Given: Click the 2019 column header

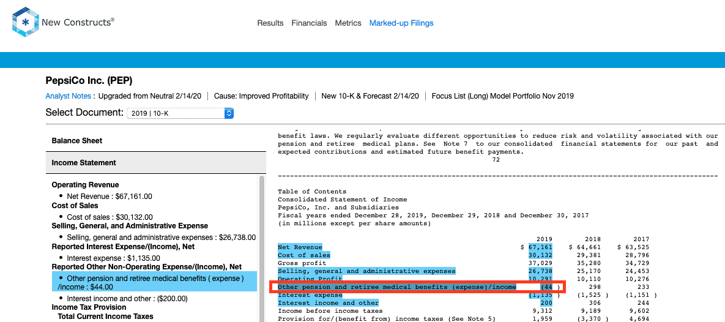Looking at the screenshot, I should pos(544,239).
